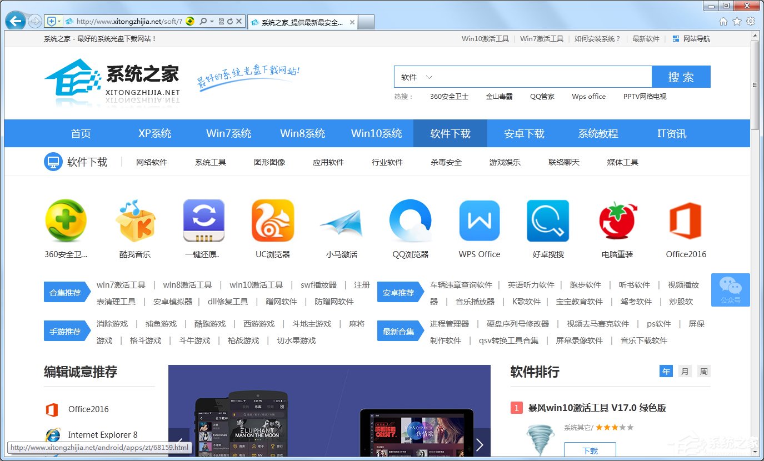Download 暴风win10激活工具 via 下载 button

(x=590, y=451)
